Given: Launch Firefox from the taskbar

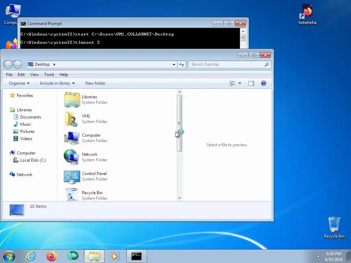Looking at the screenshot, I should point(52,256).
